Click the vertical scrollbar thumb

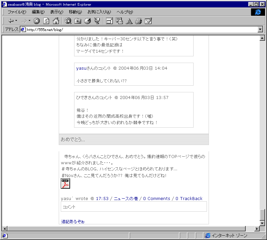[262, 215]
